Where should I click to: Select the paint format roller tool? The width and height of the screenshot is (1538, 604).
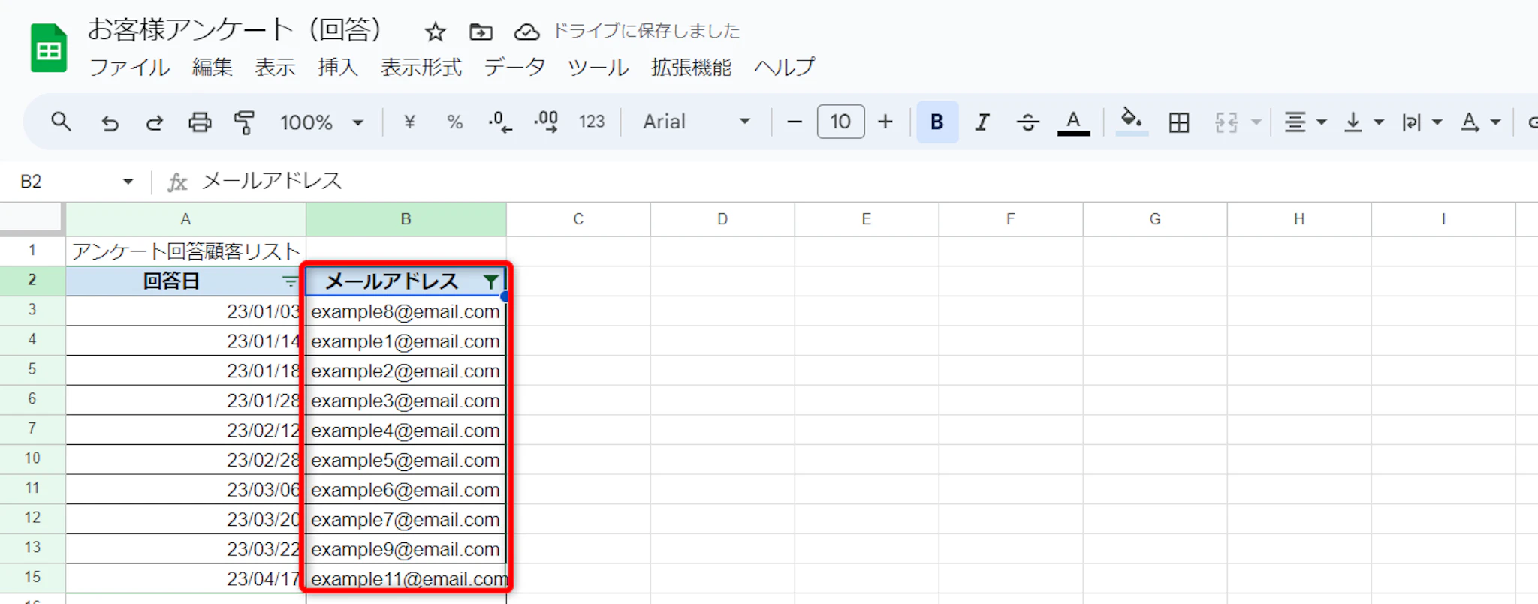point(244,122)
